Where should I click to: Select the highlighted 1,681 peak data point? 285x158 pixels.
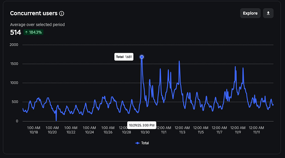[x=142, y=57]
